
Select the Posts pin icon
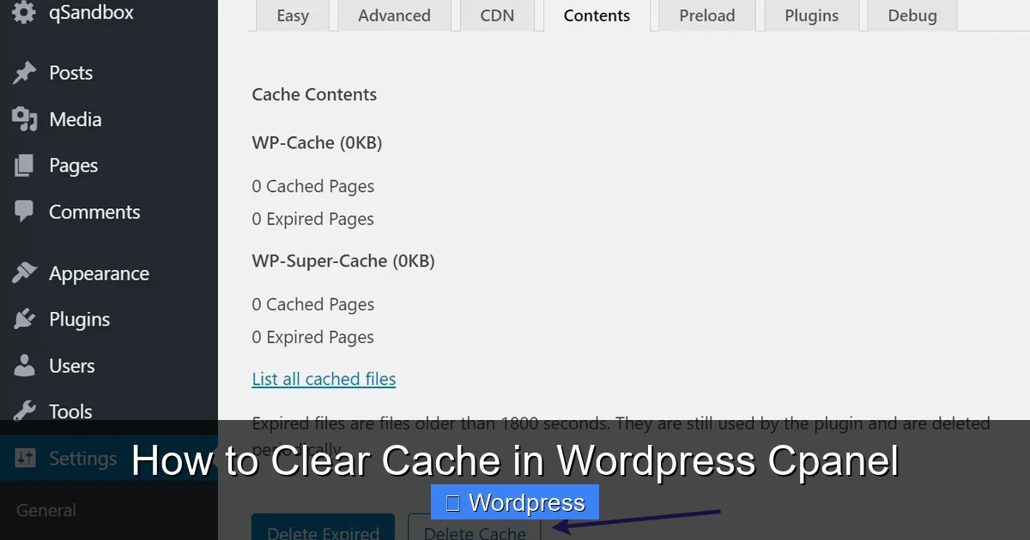[24, 73]
